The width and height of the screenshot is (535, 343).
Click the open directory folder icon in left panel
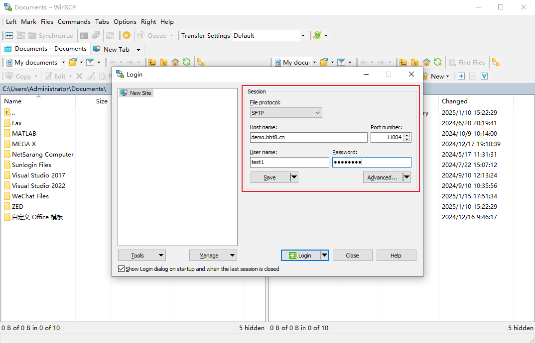click(x=73, y=62)
